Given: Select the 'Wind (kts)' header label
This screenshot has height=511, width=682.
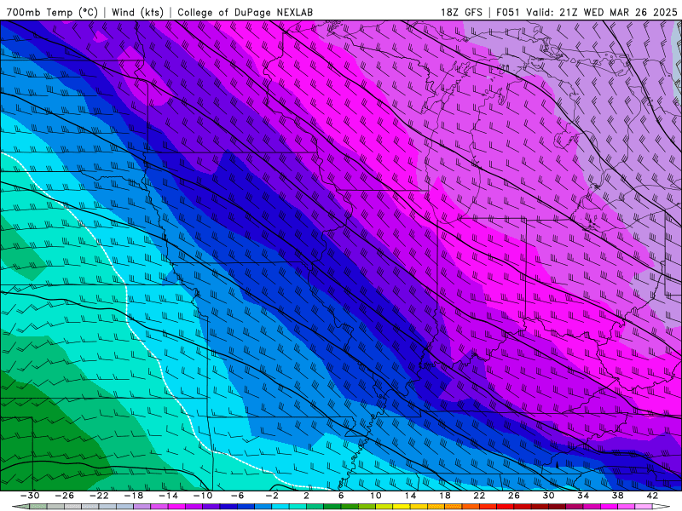Looking at the screenshot, I should point(137,12).
